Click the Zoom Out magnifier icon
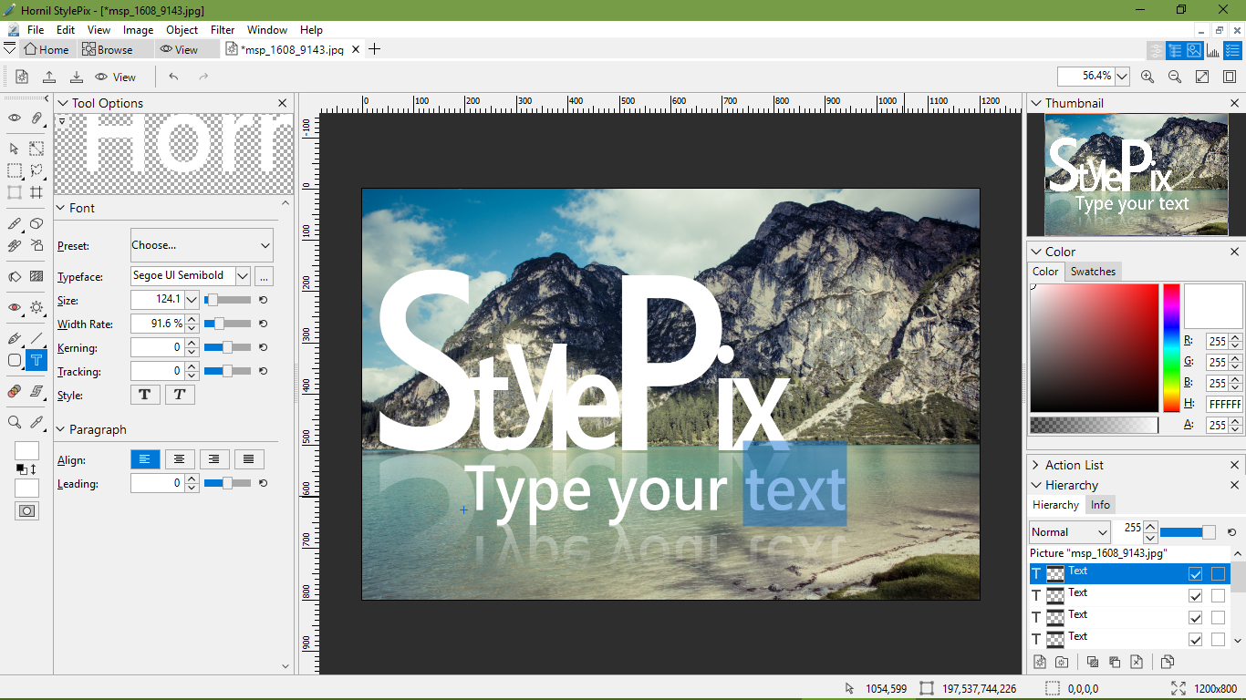1246x700 pixels. [x=1175, y=77]
